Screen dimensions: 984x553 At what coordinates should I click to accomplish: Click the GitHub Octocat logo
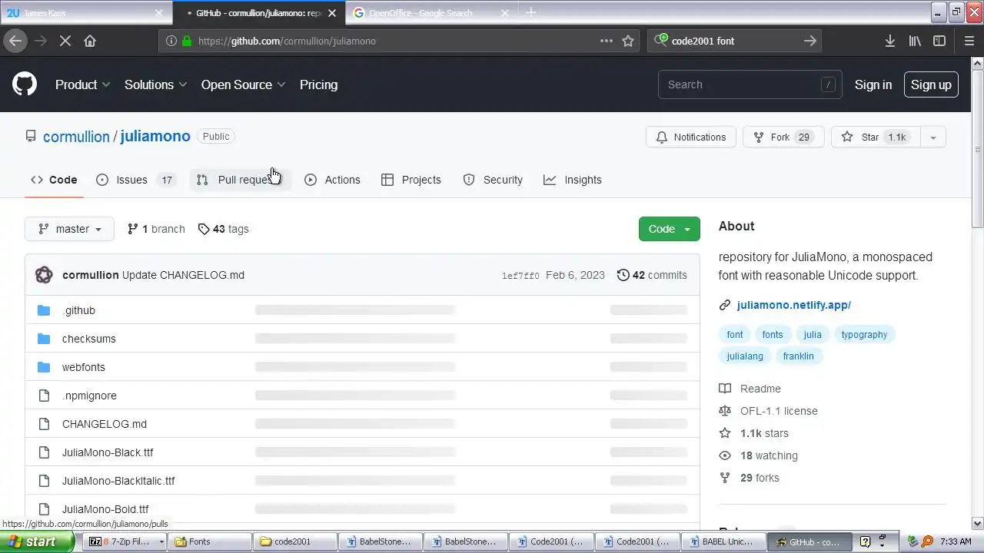coord(25,84)
